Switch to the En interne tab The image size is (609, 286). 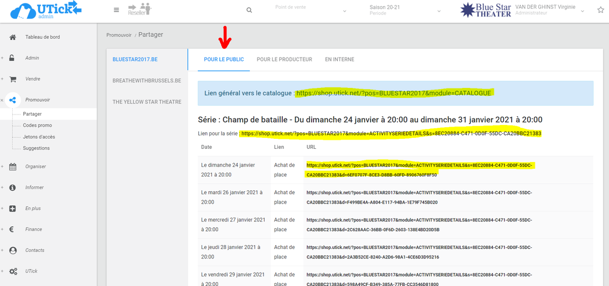pos(339,60)
